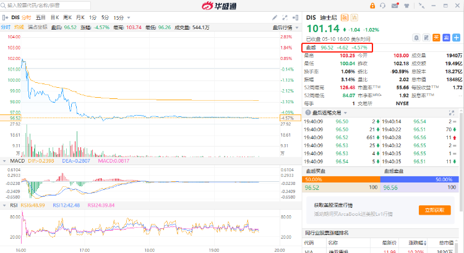Click the 同行业股票涨幅排名 heading
Image resolution: width=464 pixels, height=253 pixels.
click(x=327, y=233)
